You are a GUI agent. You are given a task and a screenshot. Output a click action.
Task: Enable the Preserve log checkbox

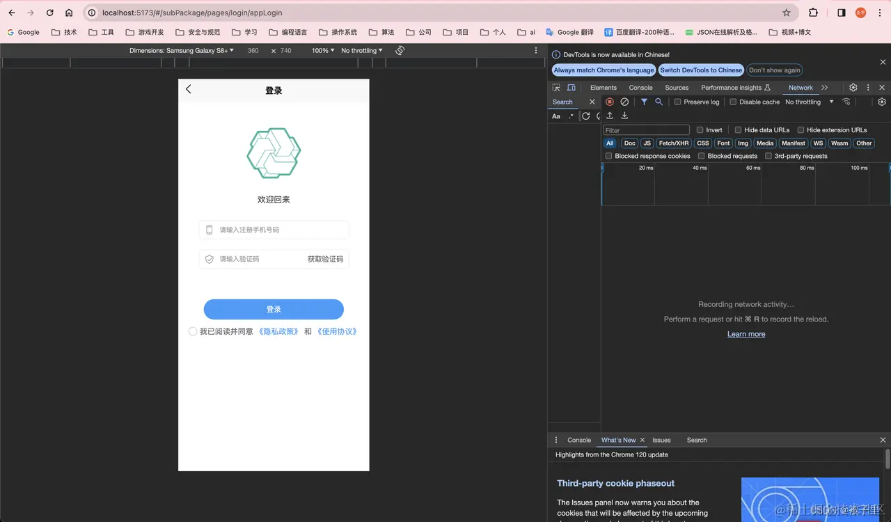tap(677, 102)
